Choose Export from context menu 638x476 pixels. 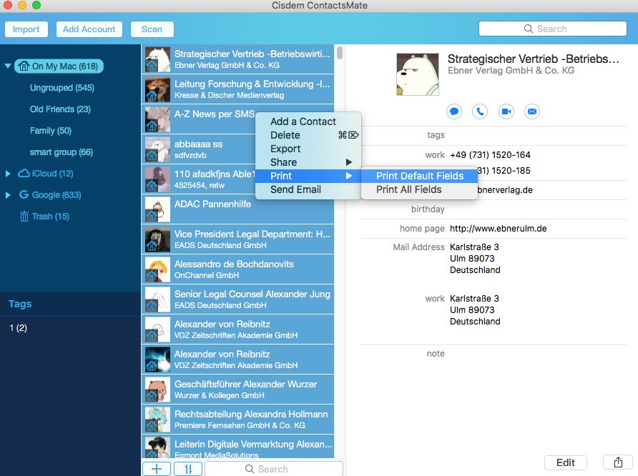[308, 149]
